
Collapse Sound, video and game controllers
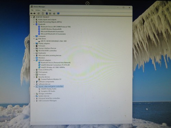coord(34,86)
